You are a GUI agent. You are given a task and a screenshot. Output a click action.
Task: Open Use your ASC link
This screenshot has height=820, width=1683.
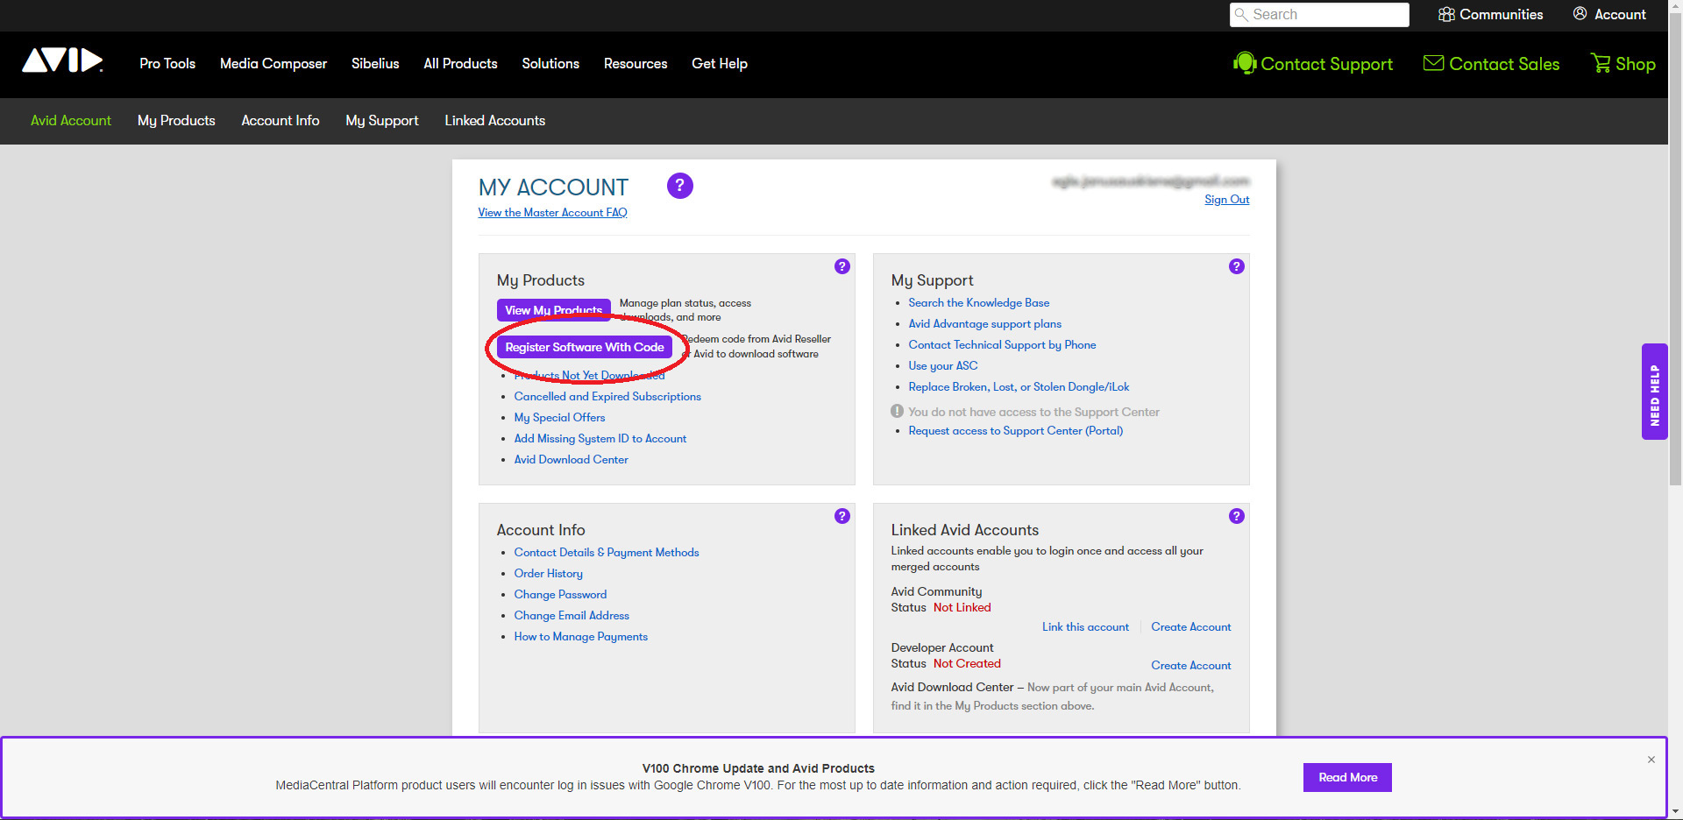[x=943, y=366]
